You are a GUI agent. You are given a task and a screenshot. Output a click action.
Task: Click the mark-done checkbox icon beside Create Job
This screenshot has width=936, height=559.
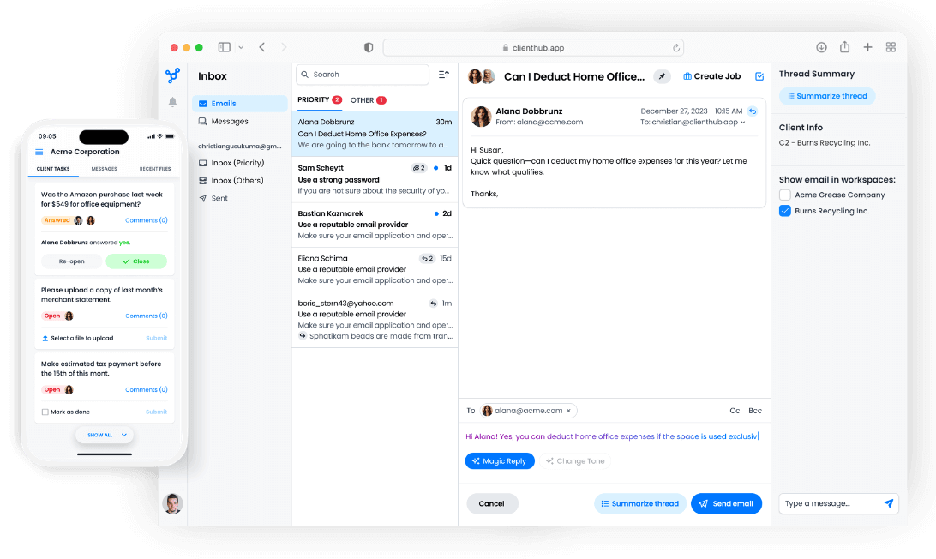[759, 76]
